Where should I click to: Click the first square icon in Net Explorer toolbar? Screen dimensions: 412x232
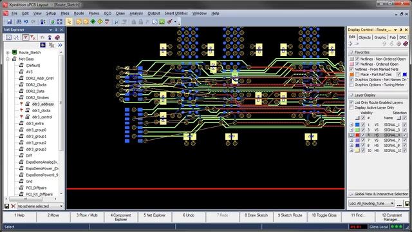[8, 37]
